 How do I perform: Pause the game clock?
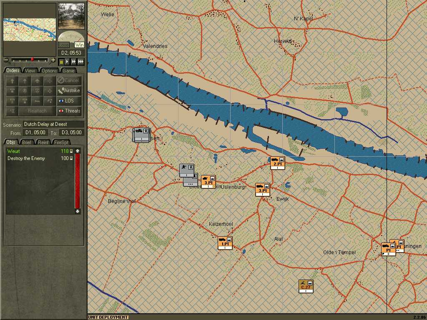click(61, 62)
